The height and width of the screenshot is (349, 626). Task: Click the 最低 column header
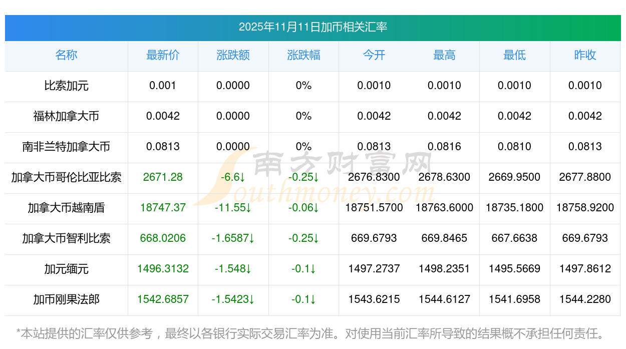pos(514,55)
